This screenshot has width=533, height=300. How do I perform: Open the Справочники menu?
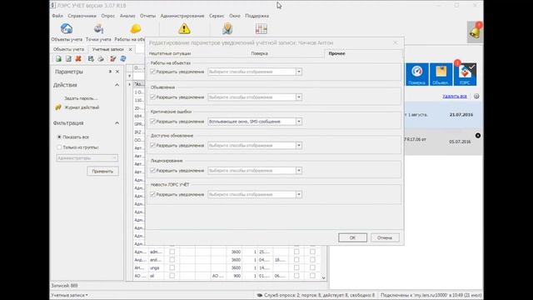pos(82,16)
